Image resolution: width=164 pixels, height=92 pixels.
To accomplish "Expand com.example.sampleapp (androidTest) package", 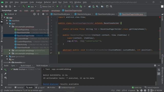I will point(10,50).
